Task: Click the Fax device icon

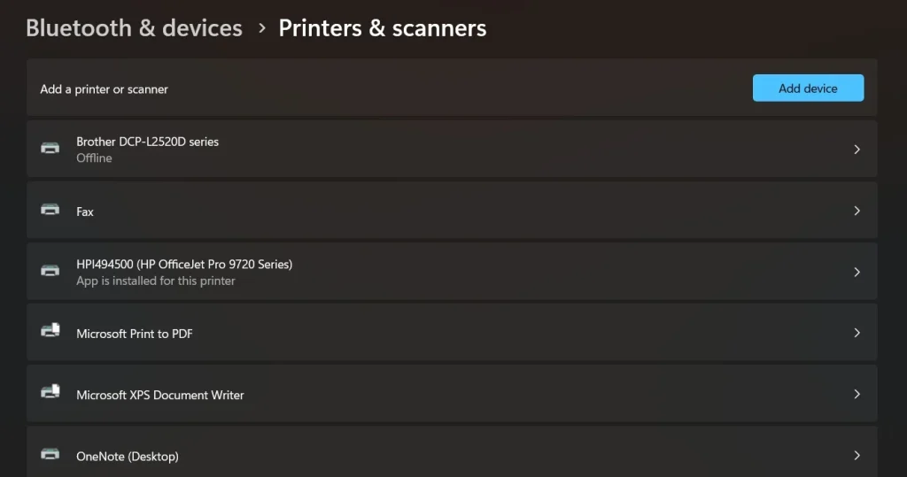Action: (x=50, y=211)
